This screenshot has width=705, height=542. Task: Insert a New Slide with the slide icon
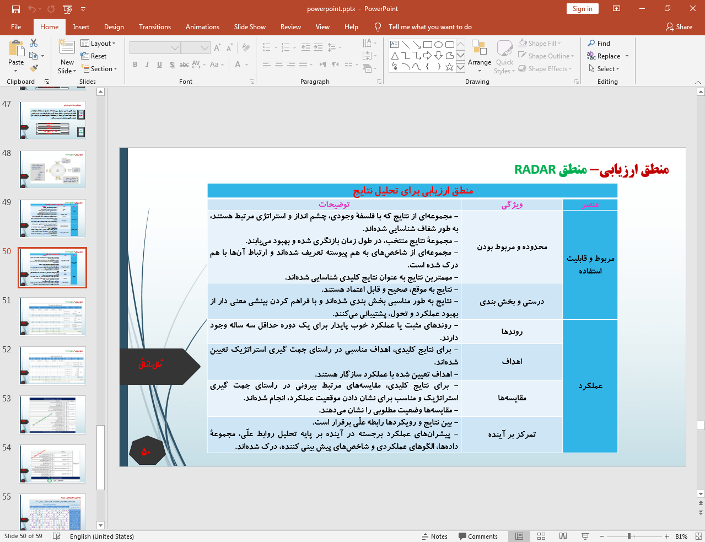(x=67, y=47)
